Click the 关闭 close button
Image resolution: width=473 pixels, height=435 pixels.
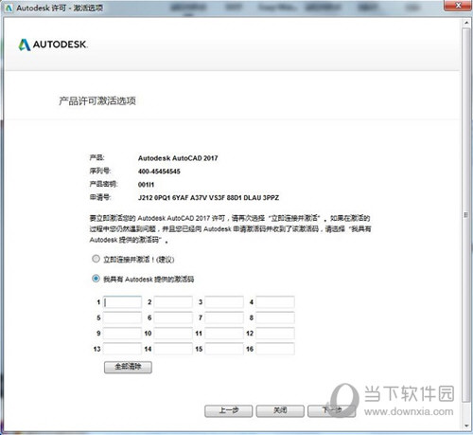280,411
